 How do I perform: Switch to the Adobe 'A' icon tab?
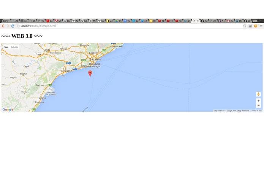[58, 21]
